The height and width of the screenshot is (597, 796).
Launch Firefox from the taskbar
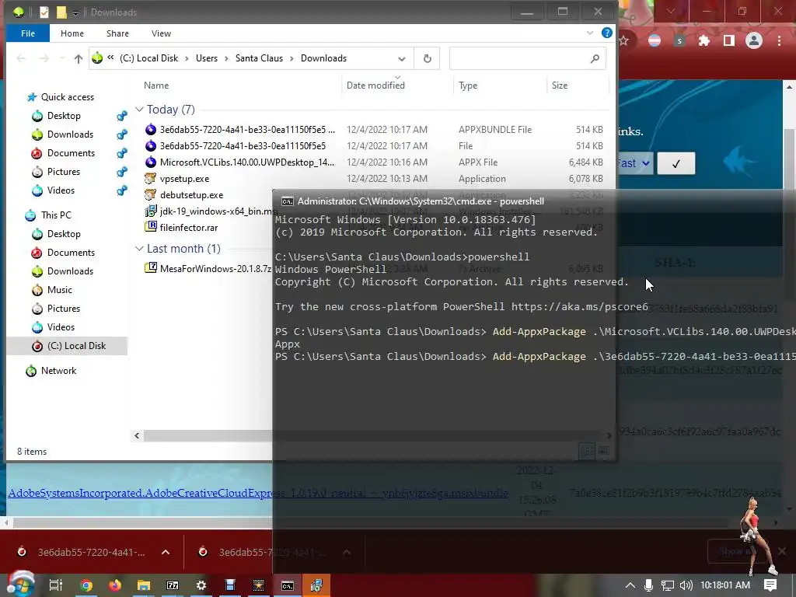[x=115, y=585]
